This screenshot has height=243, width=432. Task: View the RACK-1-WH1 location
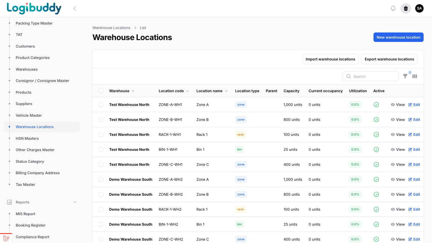[398, 135]
